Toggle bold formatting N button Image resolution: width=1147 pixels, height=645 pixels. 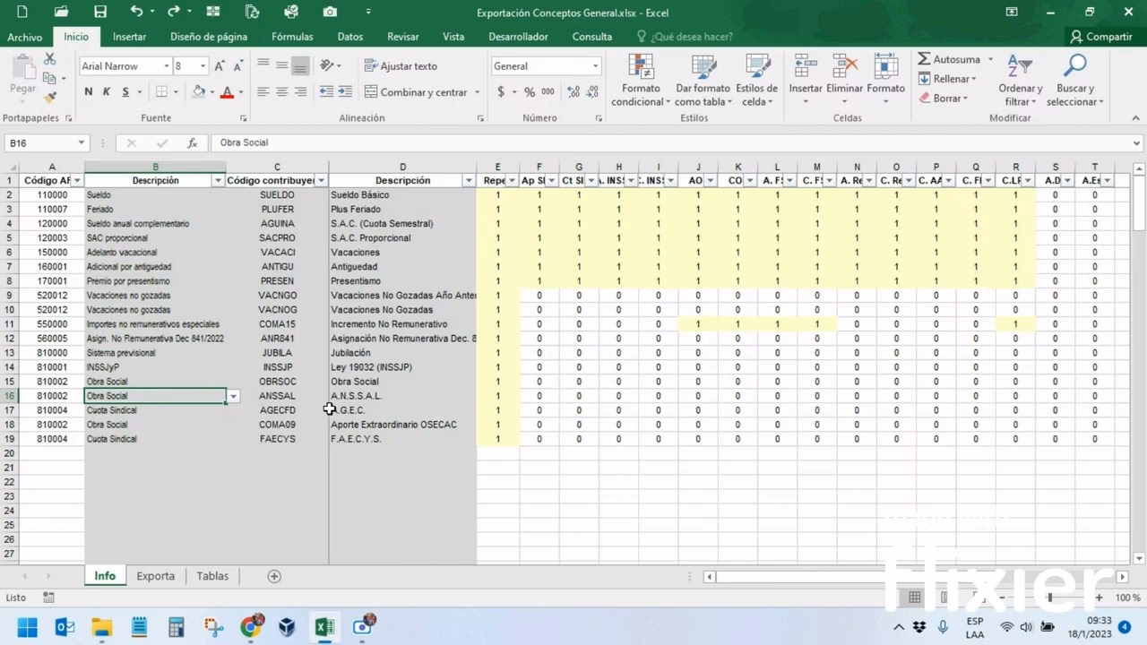[88, 92]
